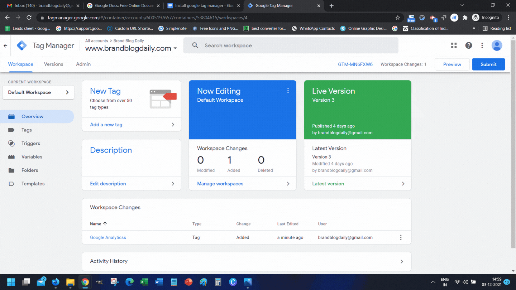
Task: Click the Tag Manager logo icon
Action: point(22,45)
